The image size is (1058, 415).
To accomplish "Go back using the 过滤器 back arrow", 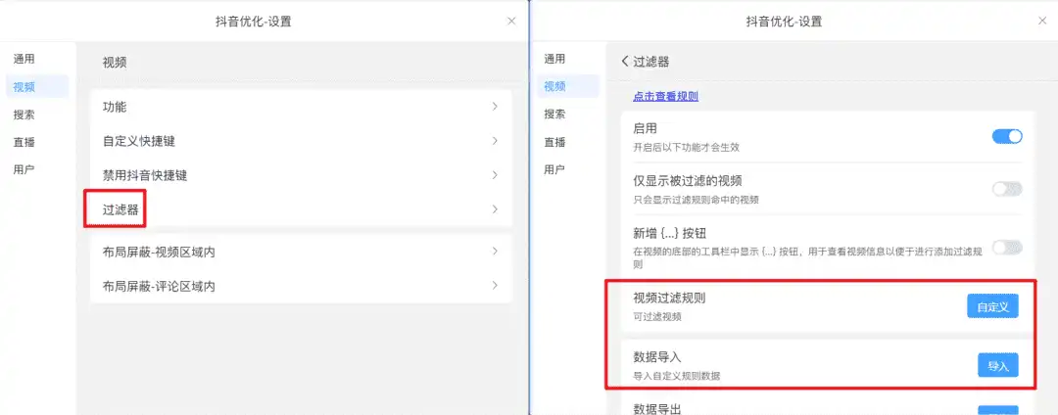I will click(625, 62).
